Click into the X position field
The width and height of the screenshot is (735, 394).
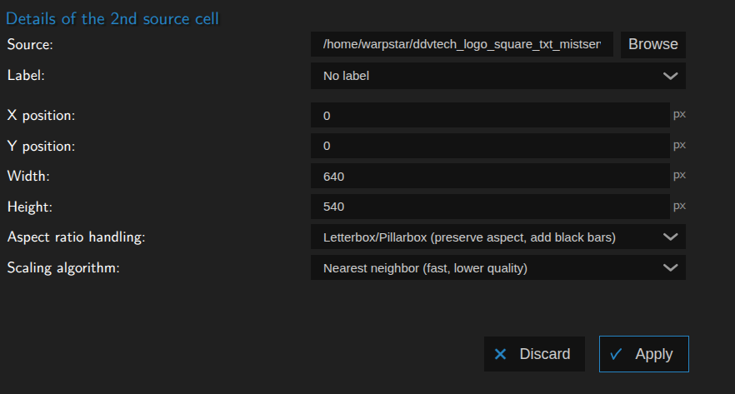tap(490, 116)
